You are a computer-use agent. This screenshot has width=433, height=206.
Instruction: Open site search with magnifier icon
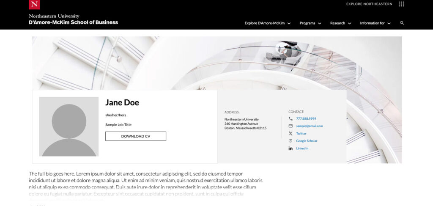tap(402, 23)
